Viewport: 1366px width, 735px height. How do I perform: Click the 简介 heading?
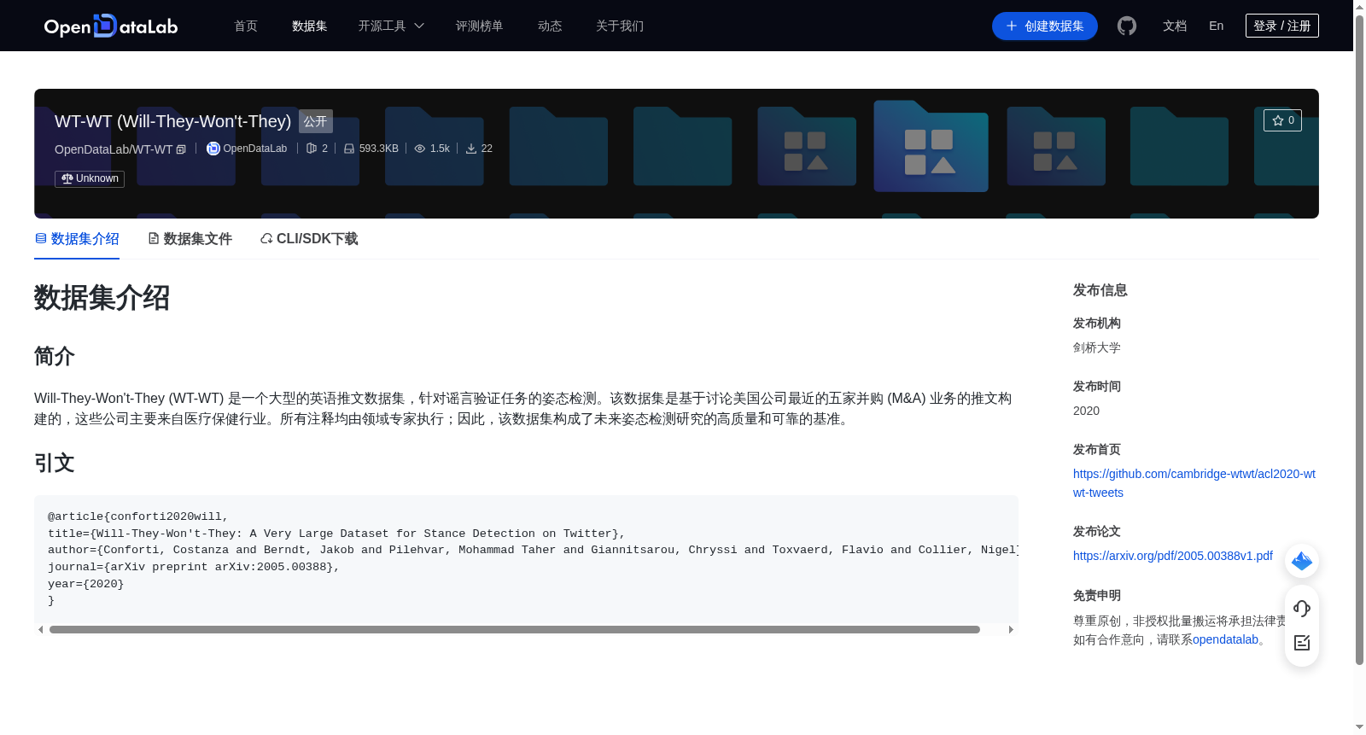pos(55,356)
